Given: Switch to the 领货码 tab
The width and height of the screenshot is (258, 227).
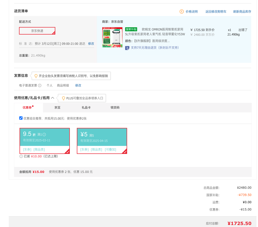Looking at the screenshot, I should click(x=115, y=107).
